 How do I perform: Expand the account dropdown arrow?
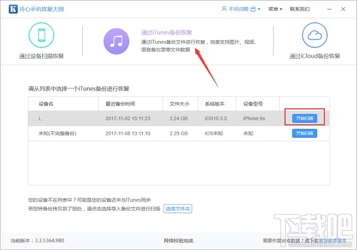point(259,10)
